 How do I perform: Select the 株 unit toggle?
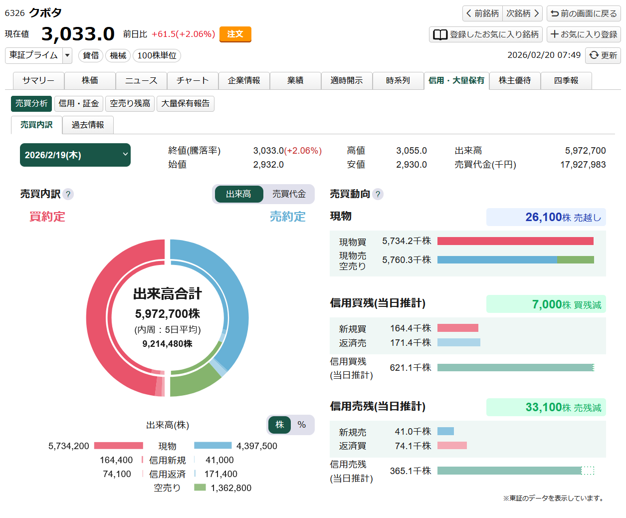[x=279, y=425]
